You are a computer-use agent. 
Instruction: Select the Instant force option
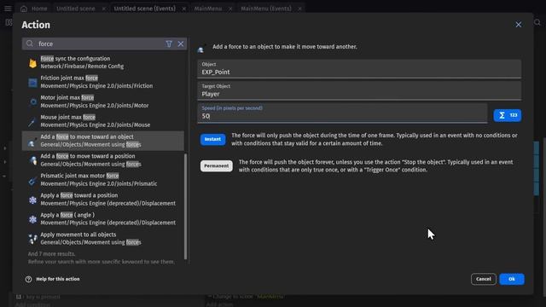(212, 139)
